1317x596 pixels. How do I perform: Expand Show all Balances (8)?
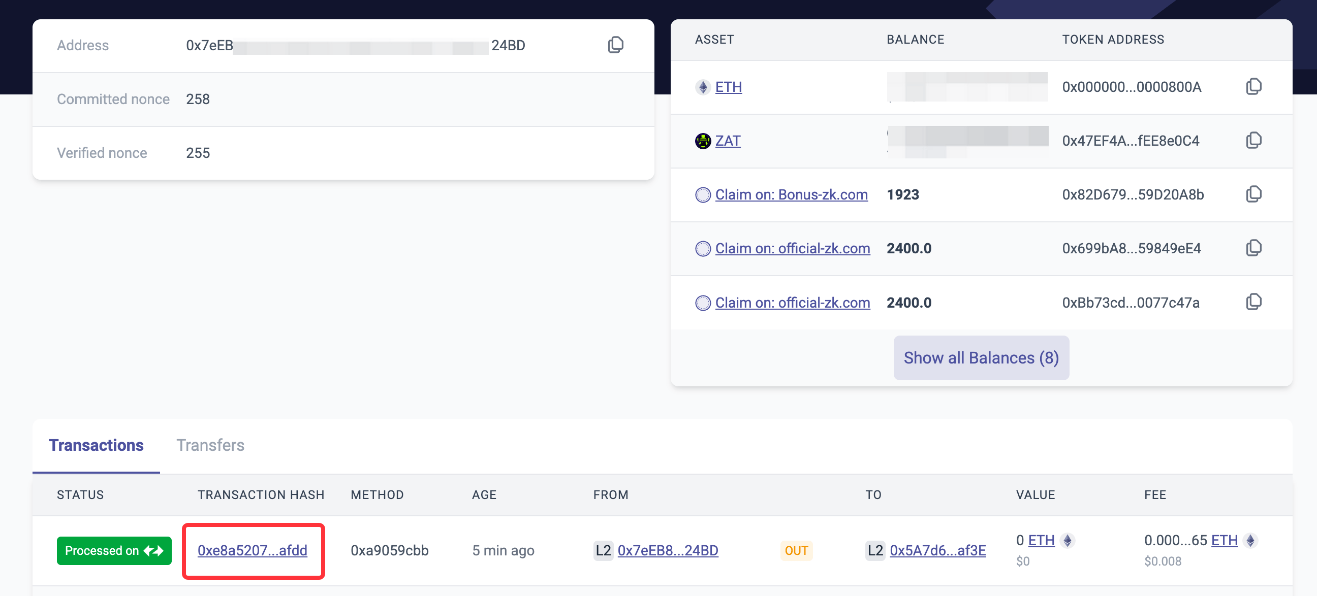(981, 357)
